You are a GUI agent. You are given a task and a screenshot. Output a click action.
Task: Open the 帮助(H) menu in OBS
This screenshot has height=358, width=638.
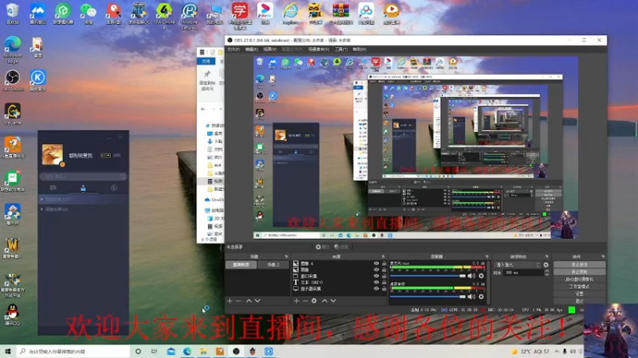coord(360,49)
